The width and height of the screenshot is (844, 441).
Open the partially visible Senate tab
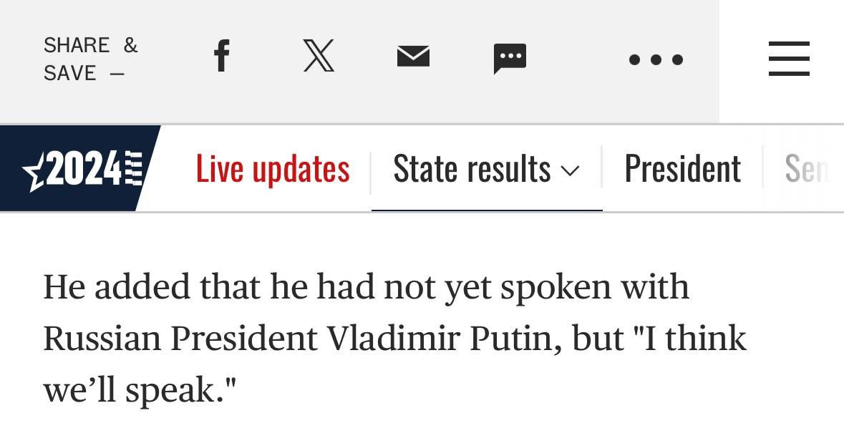tap(807, 170)
